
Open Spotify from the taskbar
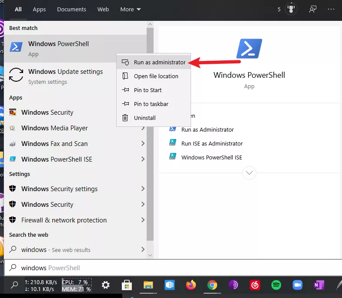(x=276, y=285)
